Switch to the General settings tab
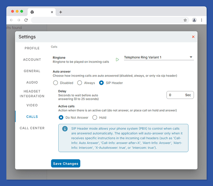 click(32, 71)
